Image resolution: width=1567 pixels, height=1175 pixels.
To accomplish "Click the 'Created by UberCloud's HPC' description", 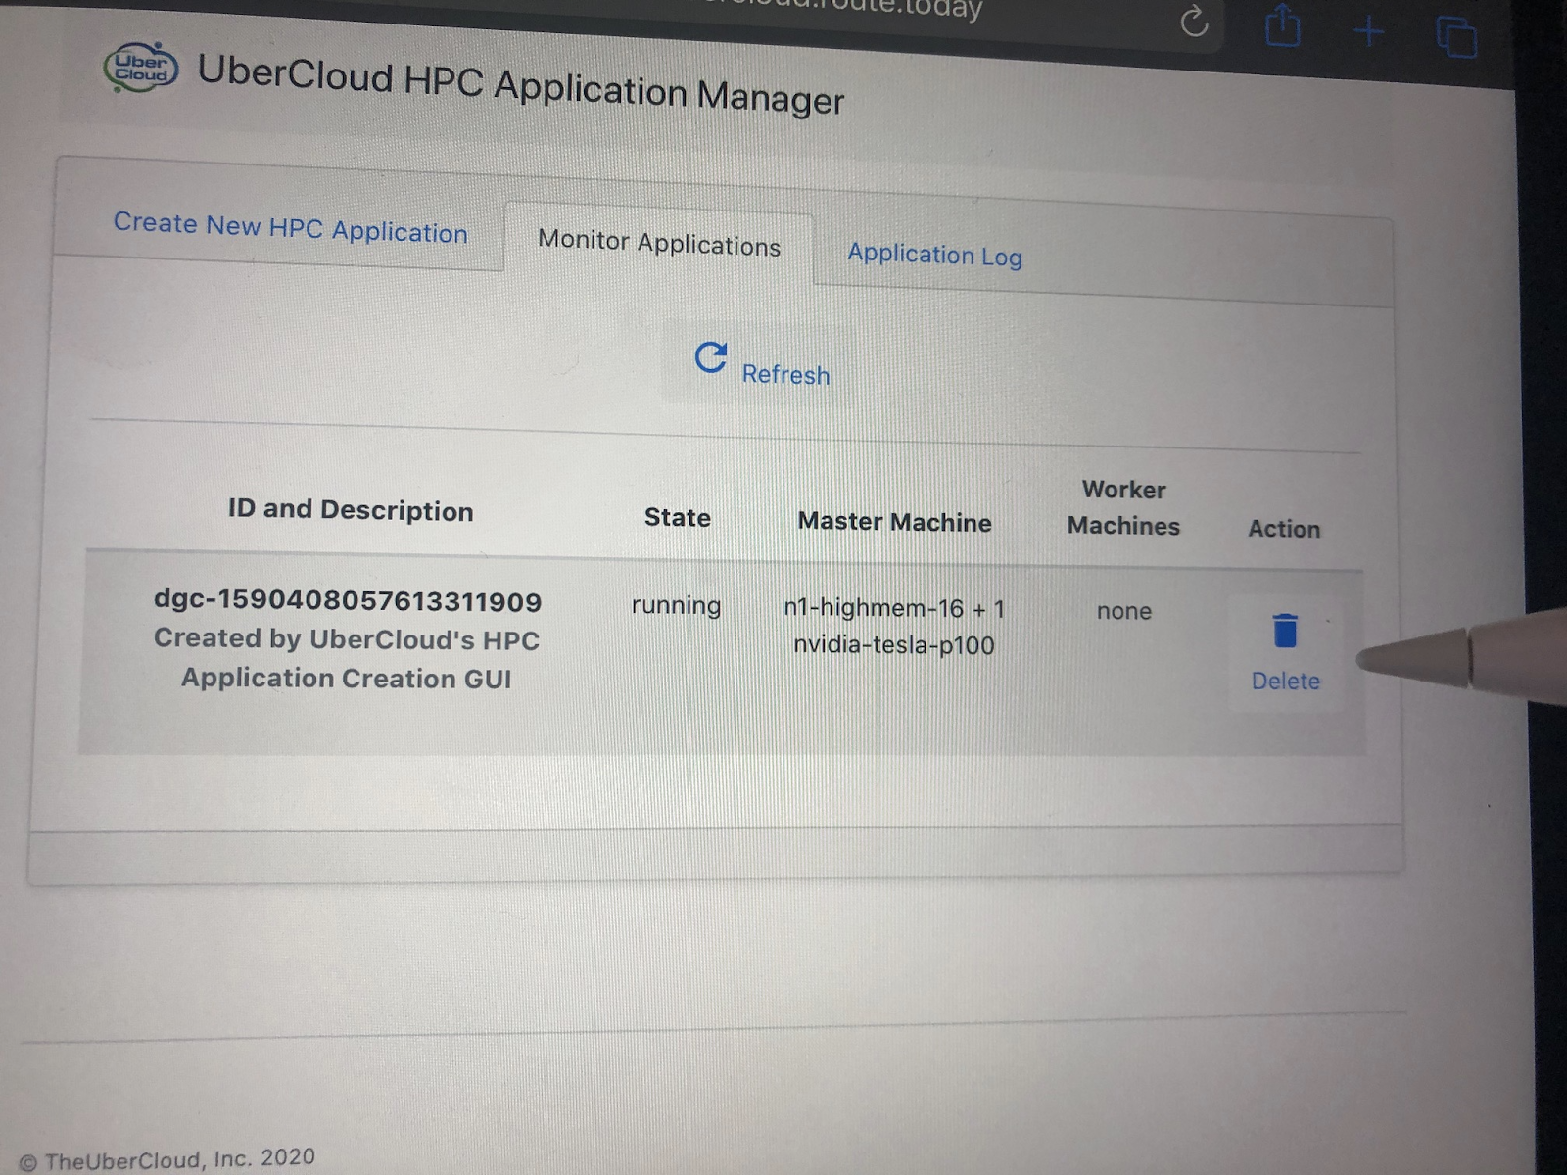I will point(347,639).
